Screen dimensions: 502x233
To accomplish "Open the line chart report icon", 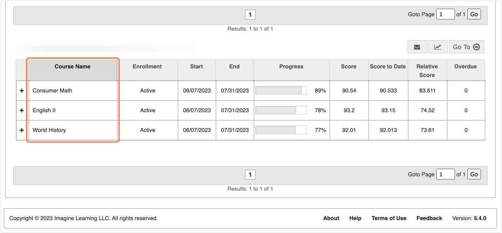I will click(438, 47).
